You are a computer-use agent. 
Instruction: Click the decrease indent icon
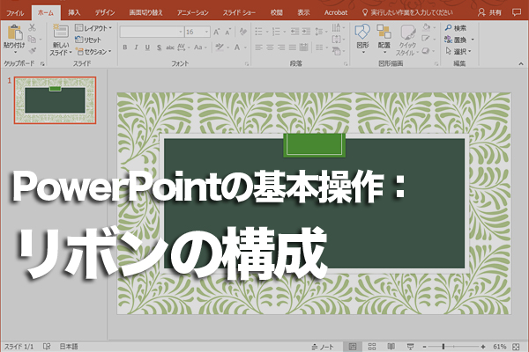pos(294,32)
